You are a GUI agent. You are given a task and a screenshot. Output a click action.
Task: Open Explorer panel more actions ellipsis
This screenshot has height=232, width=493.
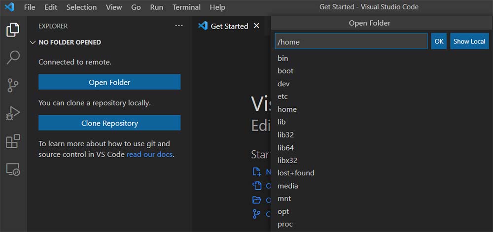click(179, 26)
